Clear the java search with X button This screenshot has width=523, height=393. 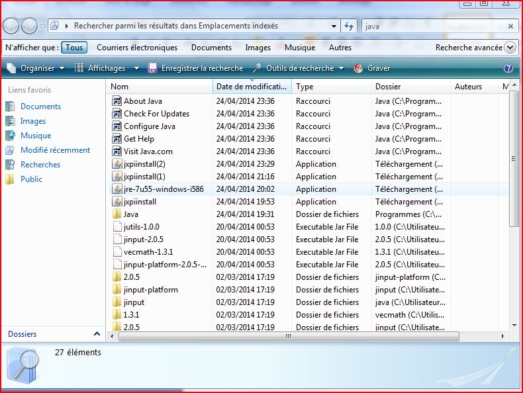[x=510, y=26]
